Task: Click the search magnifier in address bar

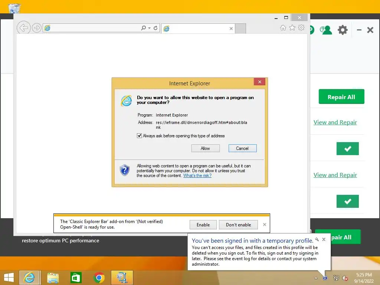Action: 144,28
